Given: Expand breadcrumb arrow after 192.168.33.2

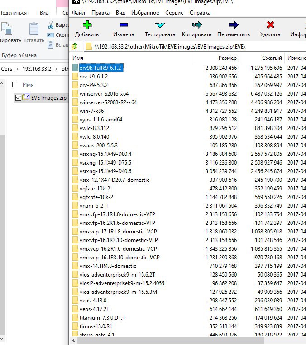Looking at the screenshot, I should (x=56, y=69).
